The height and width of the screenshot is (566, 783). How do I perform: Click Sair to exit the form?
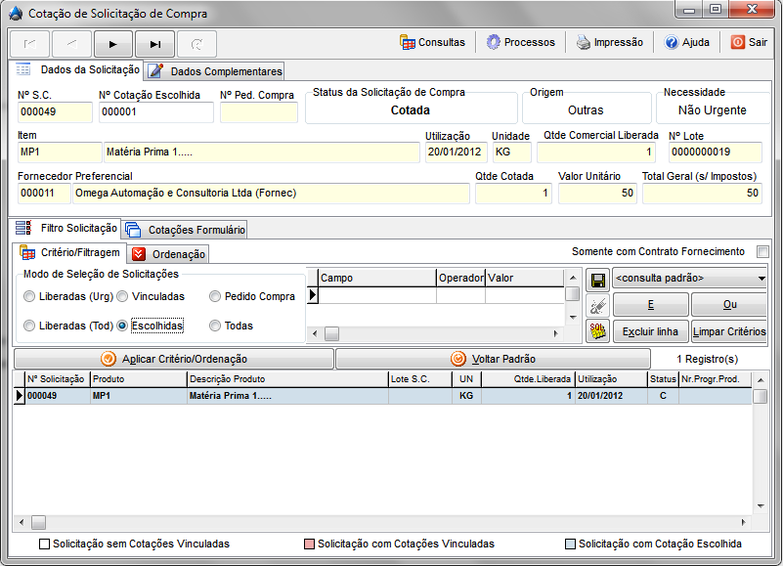tap(749, 43)
